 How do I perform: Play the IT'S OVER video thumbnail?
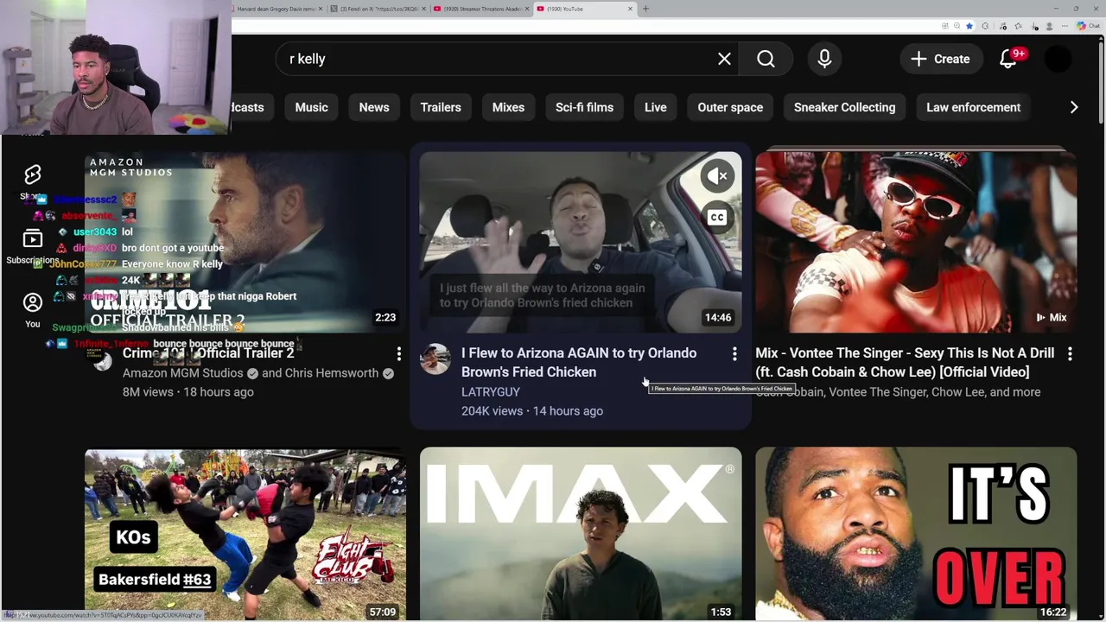916,534
